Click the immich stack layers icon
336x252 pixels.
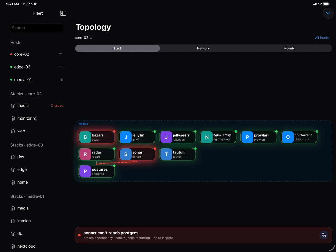point(13,221)
